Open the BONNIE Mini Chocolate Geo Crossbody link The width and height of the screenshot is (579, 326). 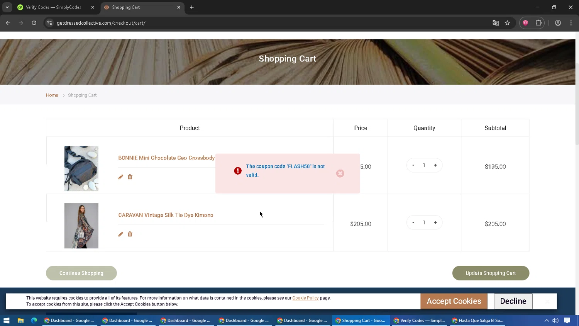pyautogui.click(x=166, y=158)
